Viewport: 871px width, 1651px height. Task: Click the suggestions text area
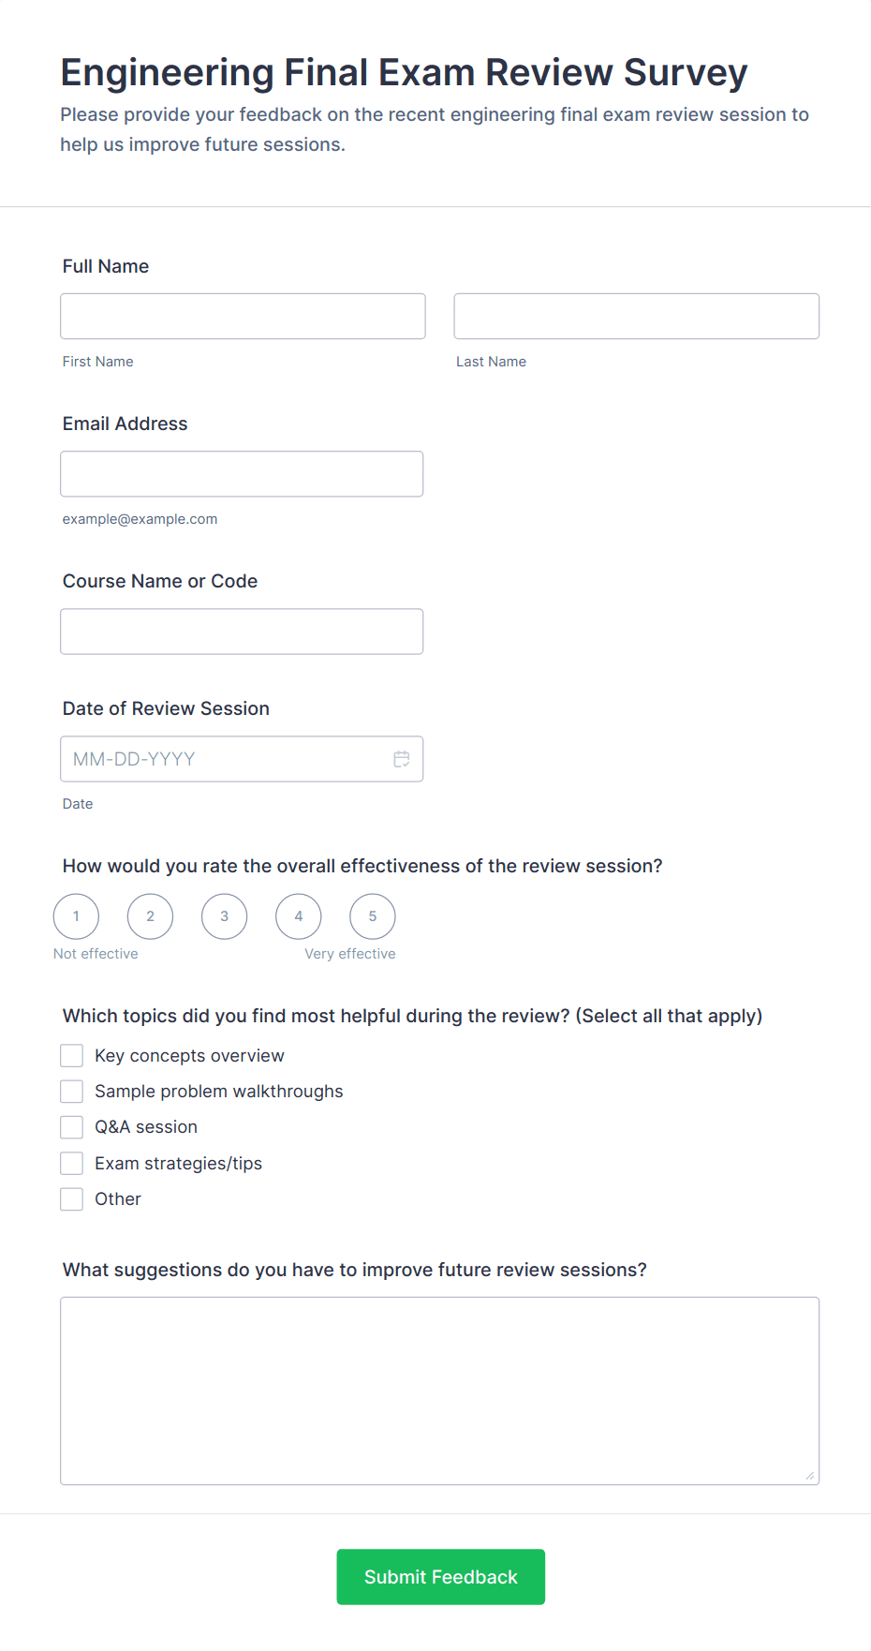[439, 1391]
